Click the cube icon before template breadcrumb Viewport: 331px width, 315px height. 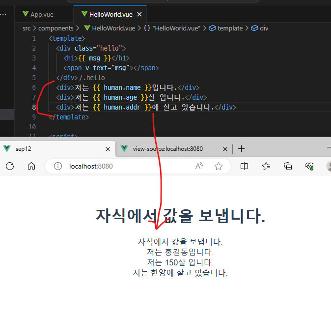coord(212,28)
